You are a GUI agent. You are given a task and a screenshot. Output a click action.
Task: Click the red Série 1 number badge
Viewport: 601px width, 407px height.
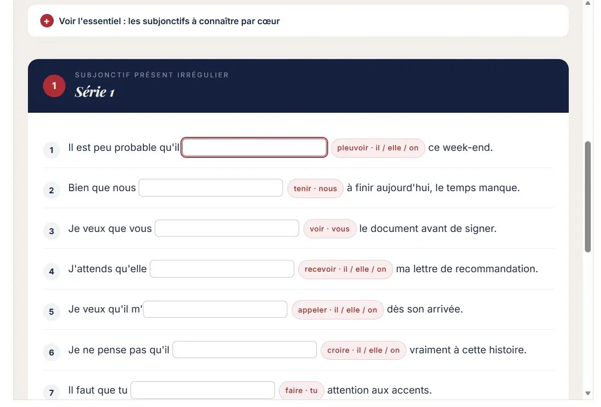(x=54, y=86)
